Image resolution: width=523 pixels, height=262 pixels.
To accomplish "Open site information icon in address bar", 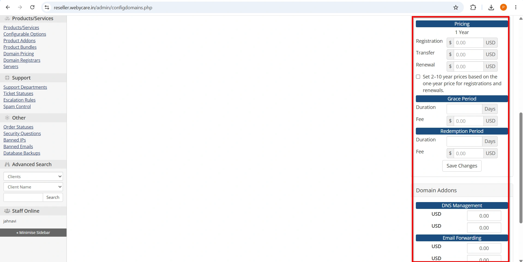I will coord(47,7).
